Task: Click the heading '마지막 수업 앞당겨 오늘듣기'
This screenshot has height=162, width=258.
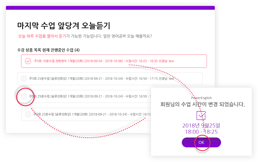Action: [64, 26]
